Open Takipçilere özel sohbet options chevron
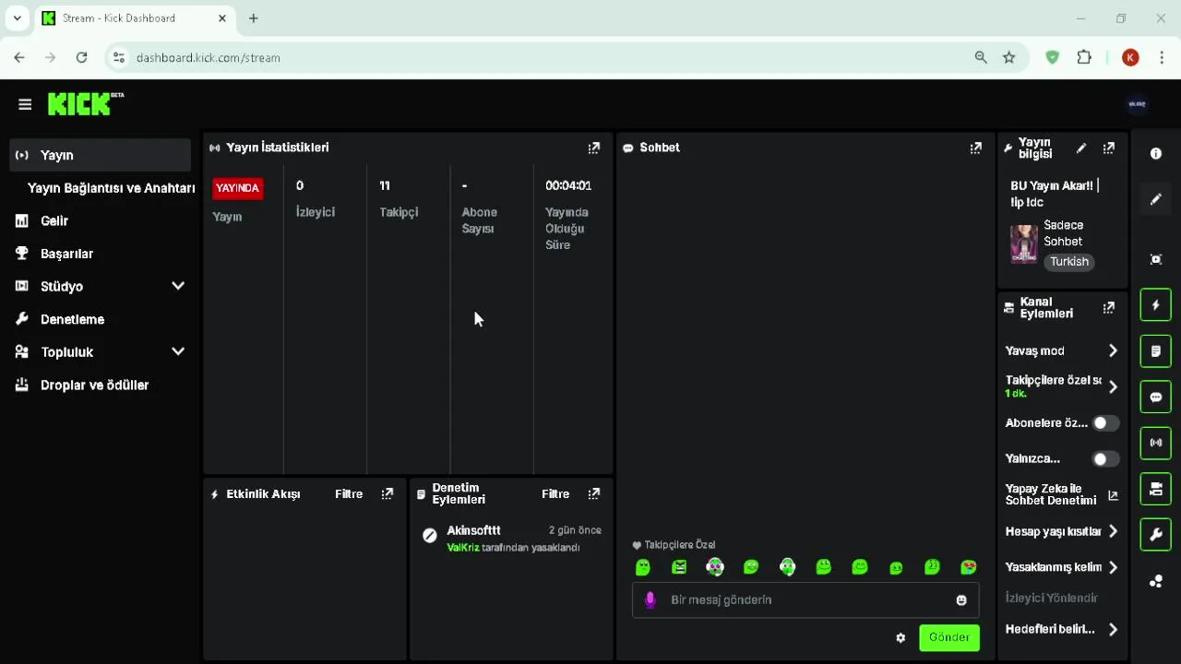Screen dimensions: 1181x664 coord(1113,387)
